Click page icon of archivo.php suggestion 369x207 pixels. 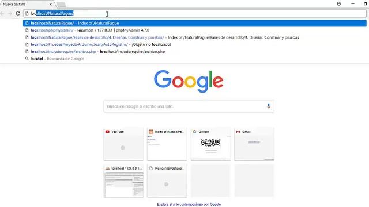click(27, 51)
